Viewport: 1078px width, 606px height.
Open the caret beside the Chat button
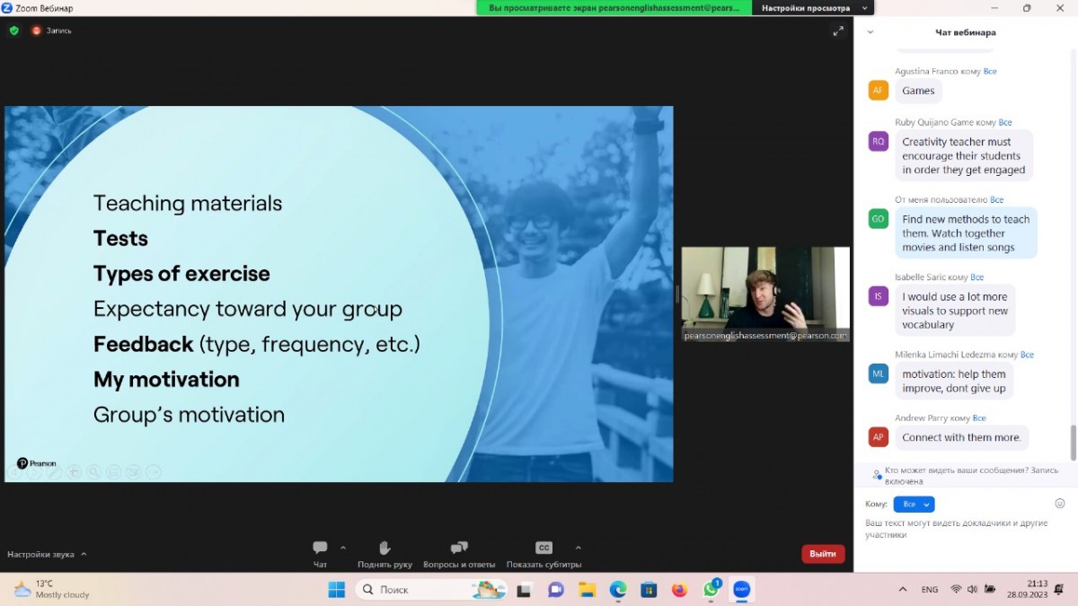coord(343,547)
